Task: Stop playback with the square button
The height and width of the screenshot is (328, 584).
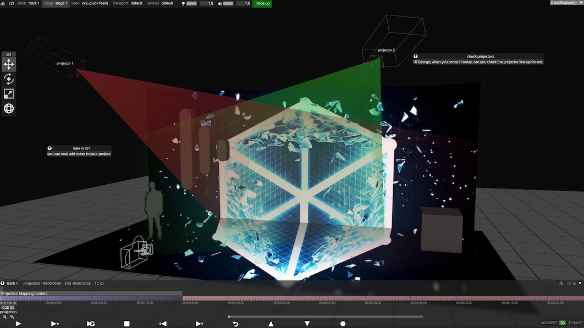Action: point(126,324)
